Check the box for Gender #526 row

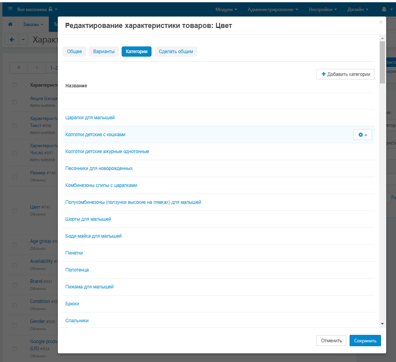pos(15,325)
